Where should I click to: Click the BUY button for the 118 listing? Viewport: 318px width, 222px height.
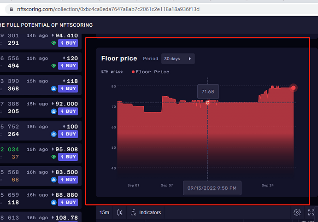pos(68,88)
